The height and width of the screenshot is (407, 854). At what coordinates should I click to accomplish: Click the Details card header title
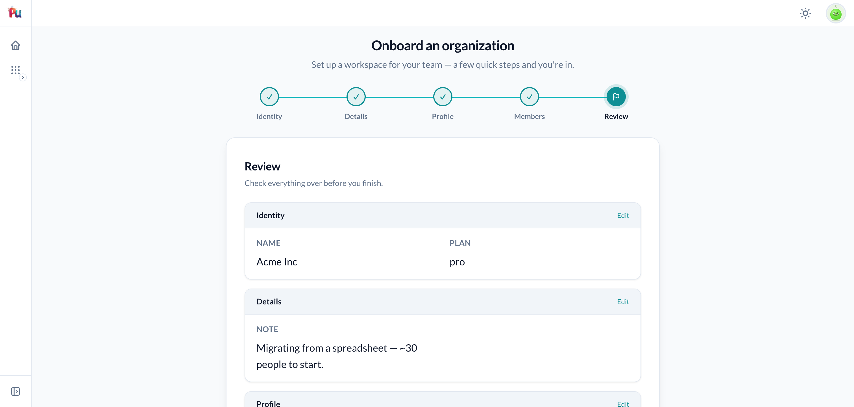pyautogui.click(x=269, y=302)
